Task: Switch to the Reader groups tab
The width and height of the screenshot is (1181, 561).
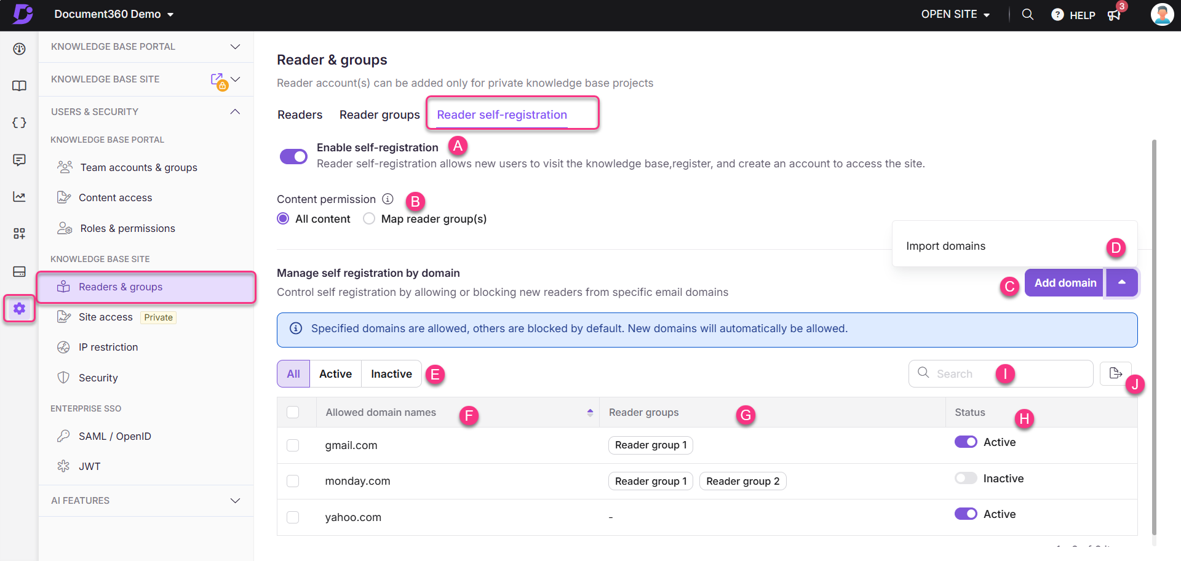Action: (380, 114)
